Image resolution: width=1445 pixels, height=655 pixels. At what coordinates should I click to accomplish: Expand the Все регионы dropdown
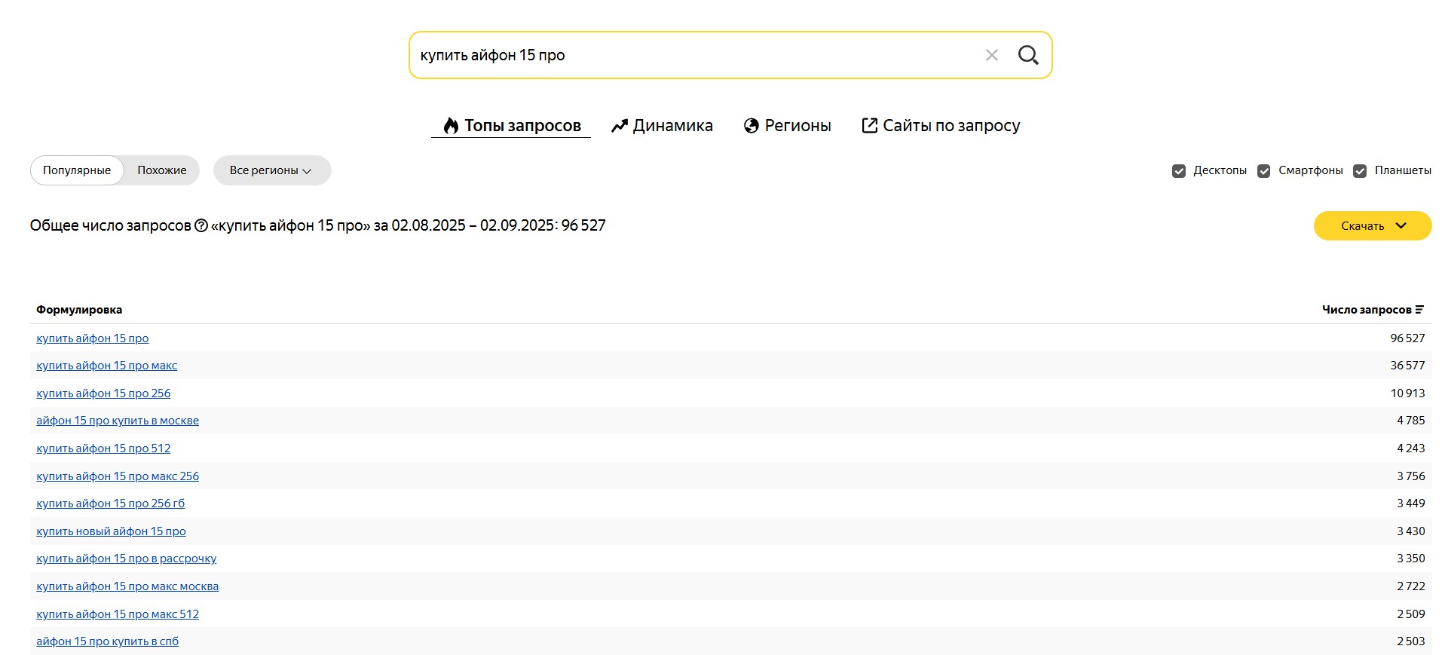pyautogui.click(x=272, y=170)
